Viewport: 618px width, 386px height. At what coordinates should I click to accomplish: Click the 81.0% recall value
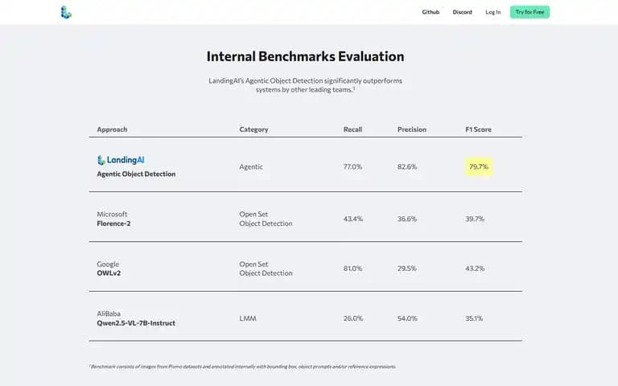click(x=352, y=269)
